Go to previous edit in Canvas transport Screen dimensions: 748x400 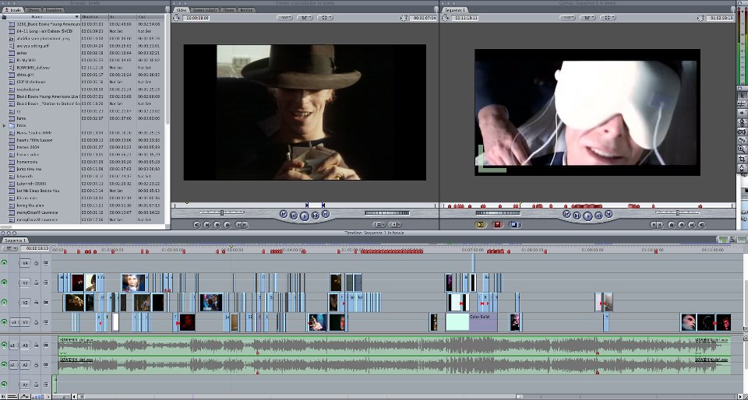tap(566, 214)
